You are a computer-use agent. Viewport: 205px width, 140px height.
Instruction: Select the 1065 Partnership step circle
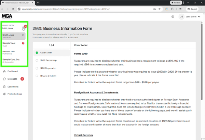pos(37,60)
